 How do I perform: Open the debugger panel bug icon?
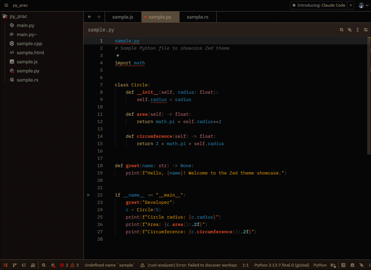[x=352, y=265]
